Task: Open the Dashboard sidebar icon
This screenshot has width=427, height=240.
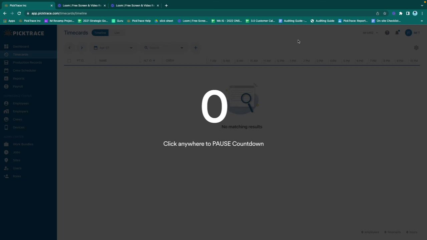Action: (x=6, y=46)
